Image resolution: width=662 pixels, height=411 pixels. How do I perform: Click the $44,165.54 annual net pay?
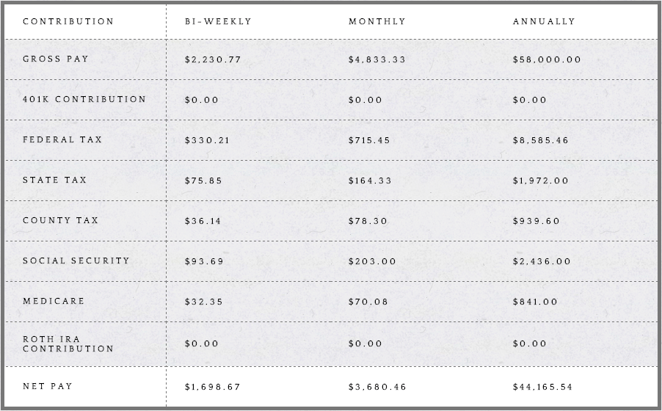pos(542,387)
